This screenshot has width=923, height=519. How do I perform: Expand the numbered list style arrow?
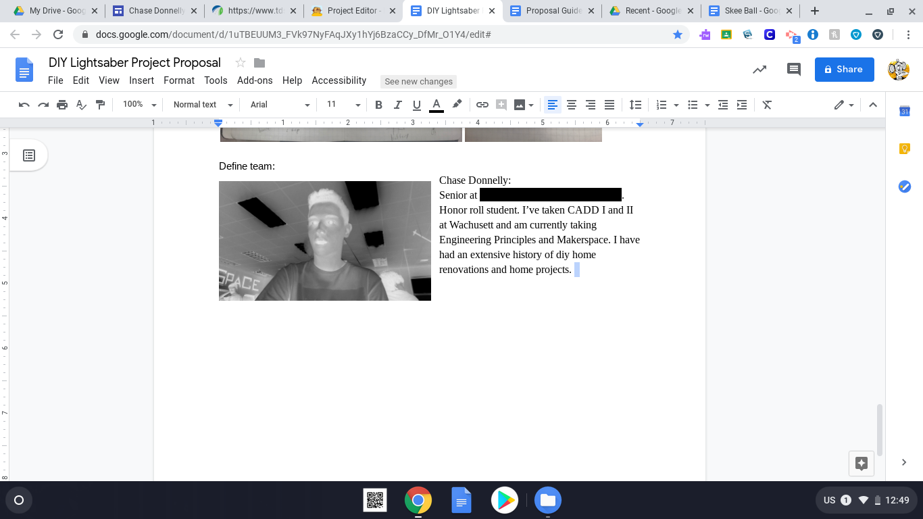pos(676,105)
